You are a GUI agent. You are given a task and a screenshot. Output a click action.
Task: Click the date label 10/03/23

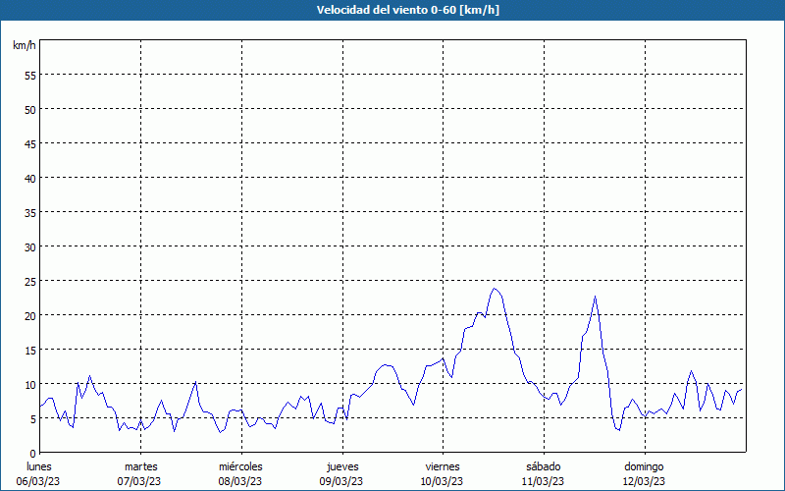click(x=443, y=481)
